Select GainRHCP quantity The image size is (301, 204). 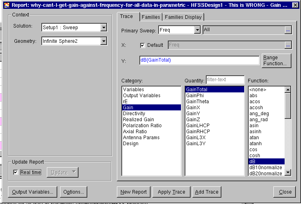pyautogui.click(x=215, y=132)
